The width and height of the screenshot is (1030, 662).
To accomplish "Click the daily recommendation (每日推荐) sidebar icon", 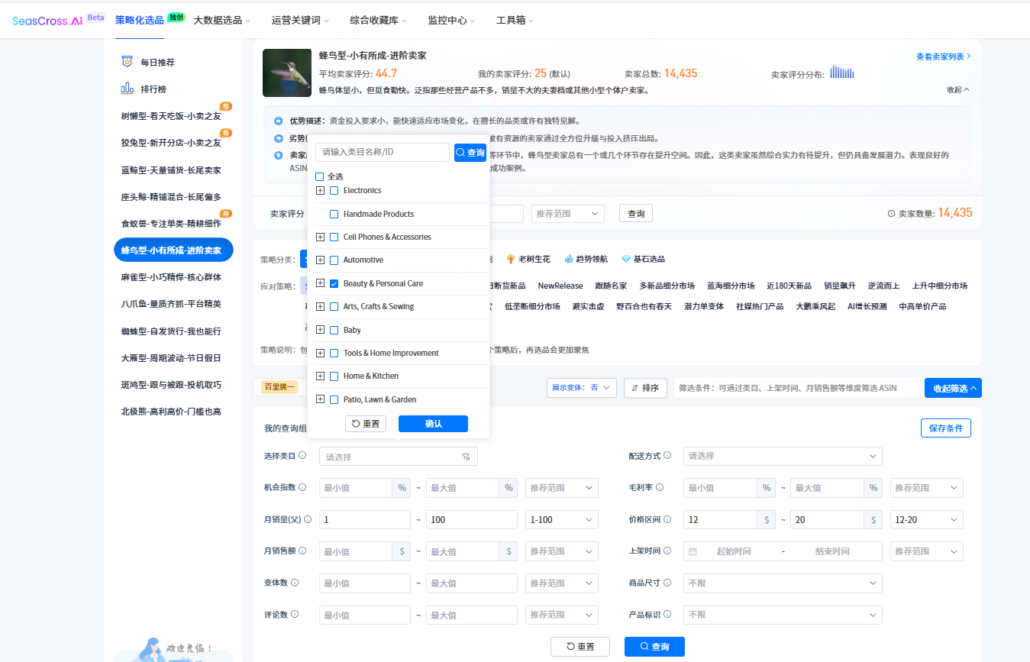I will click(128, 62).
